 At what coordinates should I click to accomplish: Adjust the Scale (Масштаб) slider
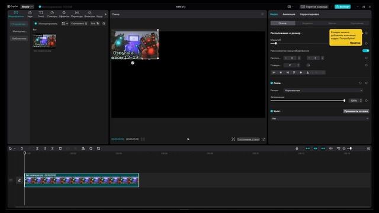click(x=275, y=43)
